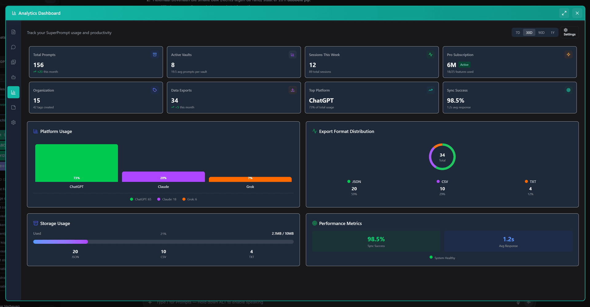Screen dimensions: 590x307
Task: Click the lightning icon on the Pro Subscription card
Action: (568, 54)
